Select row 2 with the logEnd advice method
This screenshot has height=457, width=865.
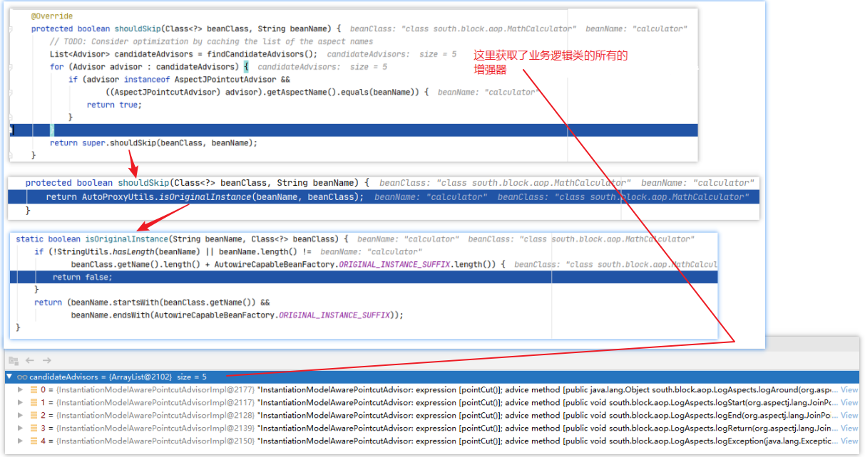coord(432,415)
